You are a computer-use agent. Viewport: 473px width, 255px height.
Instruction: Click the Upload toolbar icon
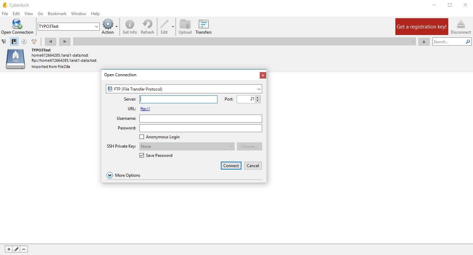coord(185,25)
